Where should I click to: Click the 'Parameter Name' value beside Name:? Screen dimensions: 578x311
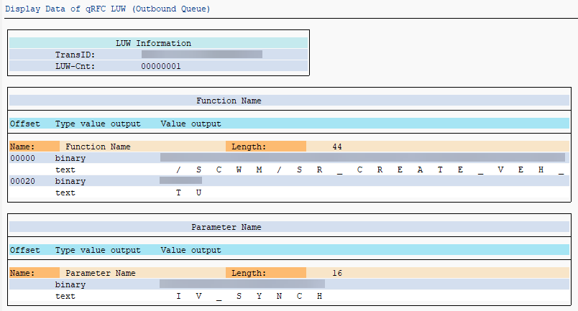click(101, 273)
